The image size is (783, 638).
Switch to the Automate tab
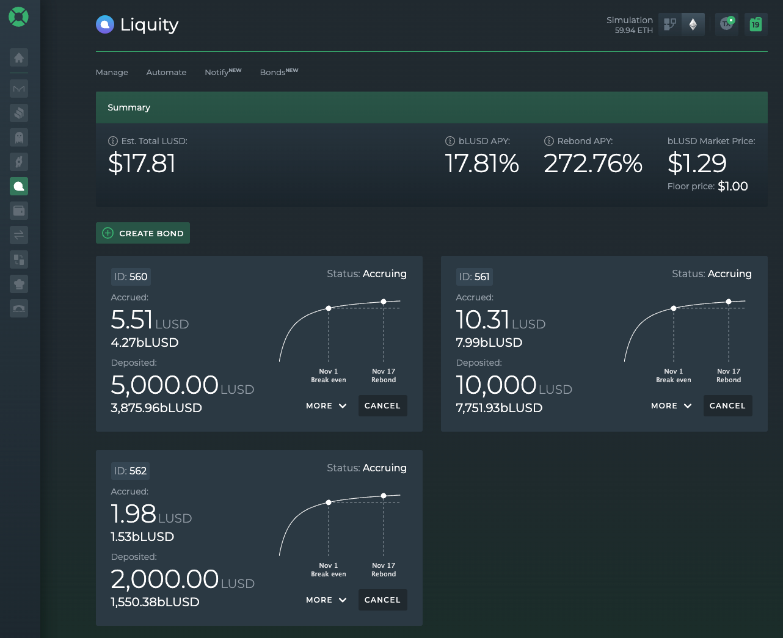coord(166,73)
